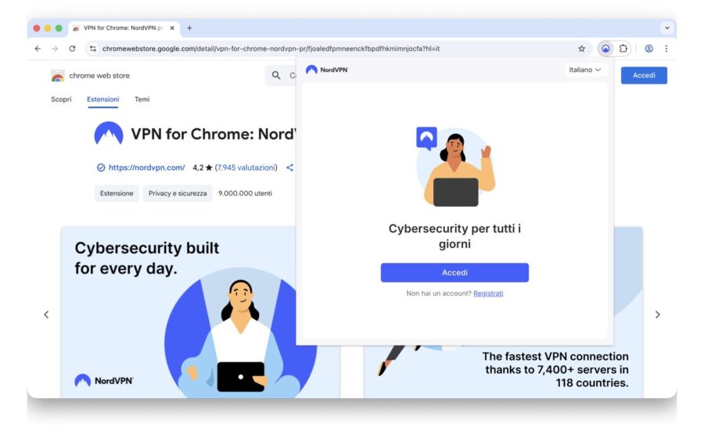The image size is (704, 434).
Task: Open Chrome's three-dot menu
Action: pos(666,48)
